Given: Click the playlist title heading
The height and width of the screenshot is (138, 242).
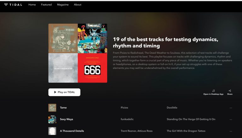Looking at the screenshot, I should pyautogui.click(x=165, y=42).
